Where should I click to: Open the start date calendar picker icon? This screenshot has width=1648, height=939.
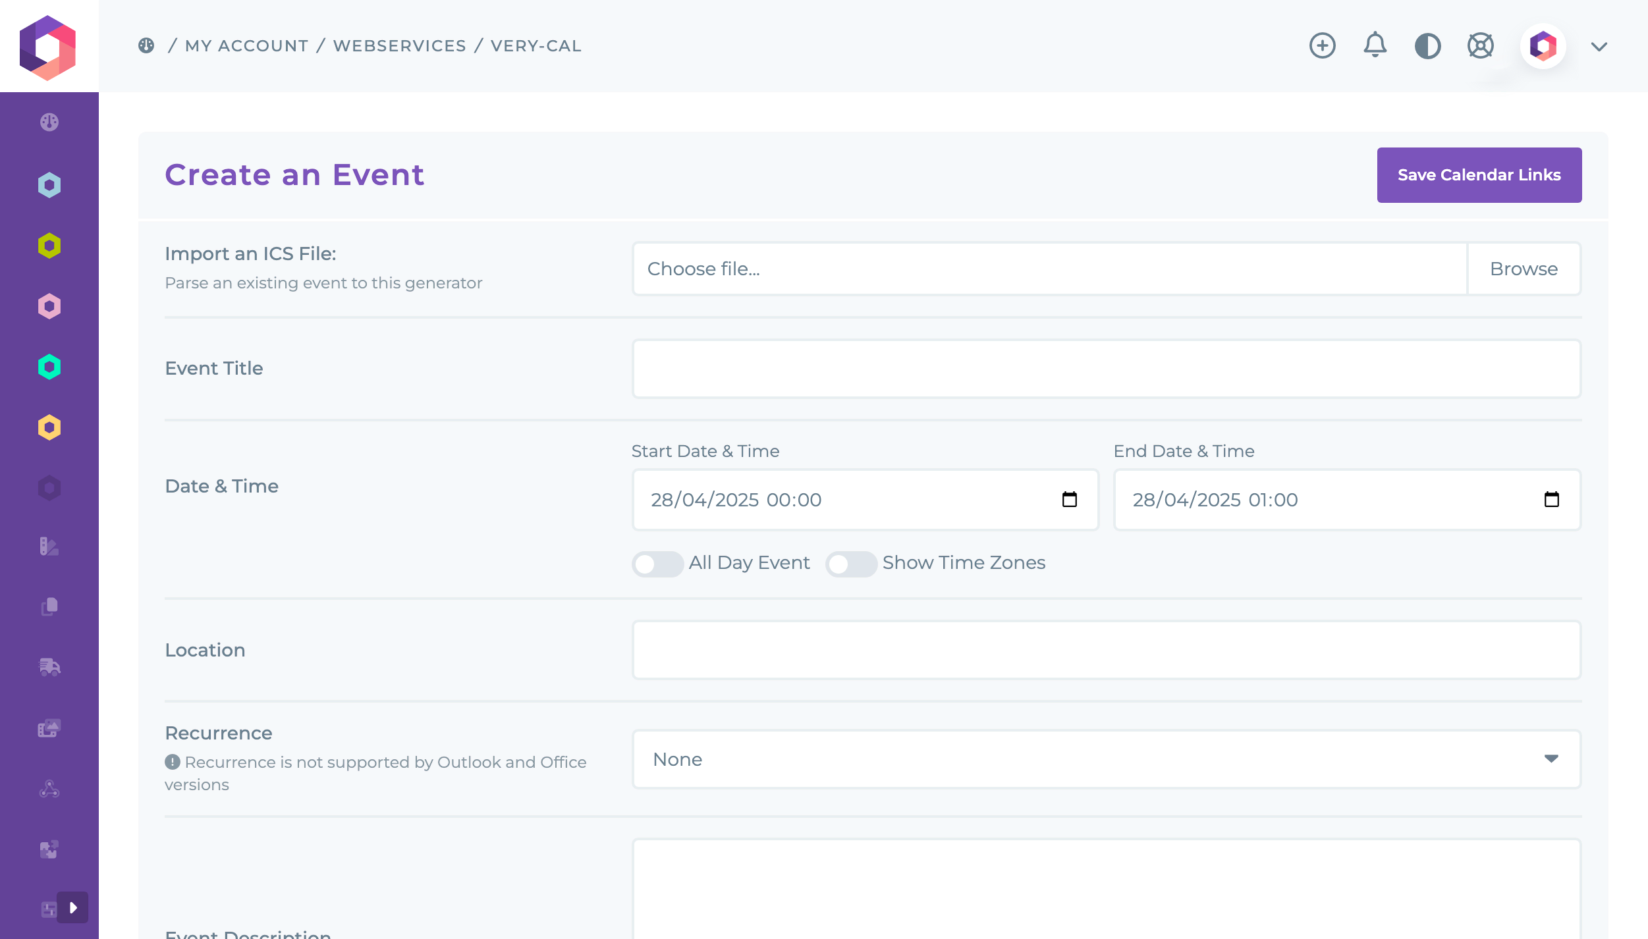1070,500
